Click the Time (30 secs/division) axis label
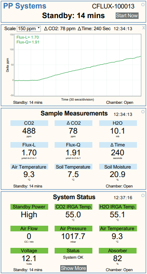This screenshot has width=147, height=274. tap(78, 99)
